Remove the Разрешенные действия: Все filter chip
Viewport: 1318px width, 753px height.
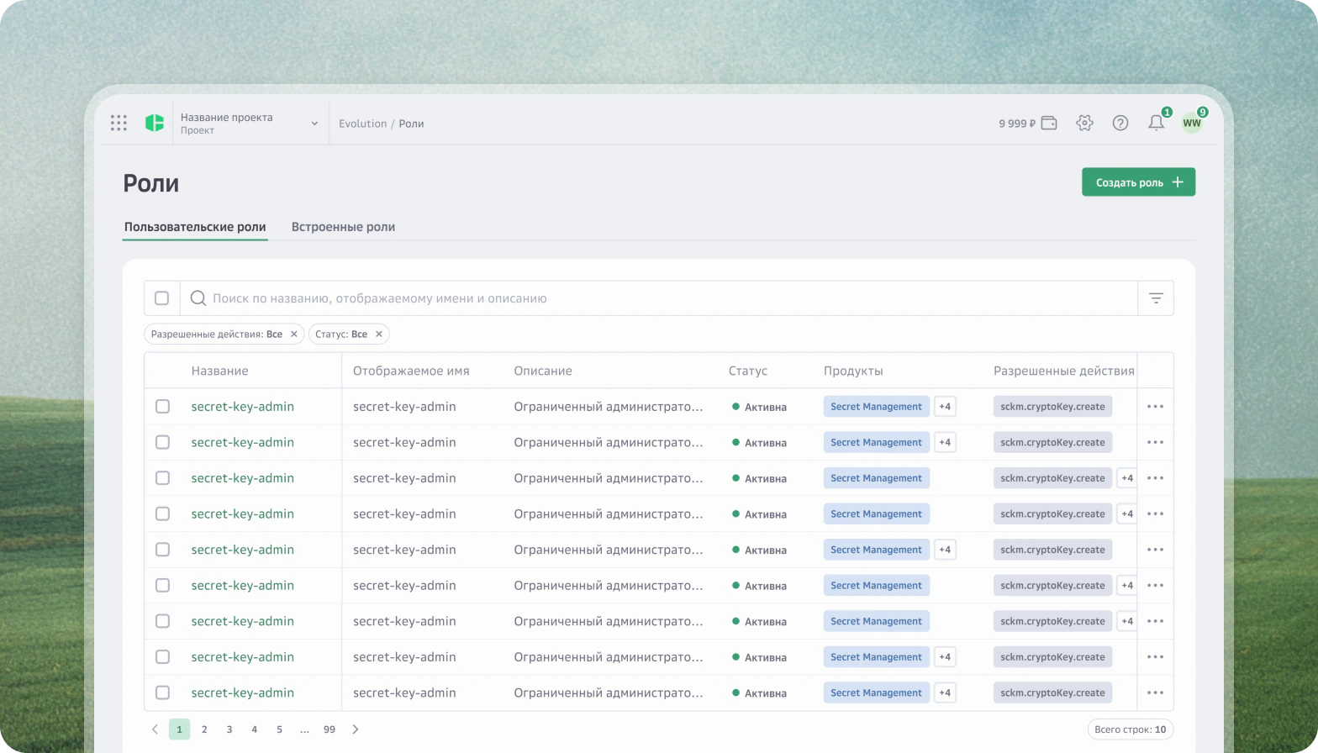pos(293,334)
